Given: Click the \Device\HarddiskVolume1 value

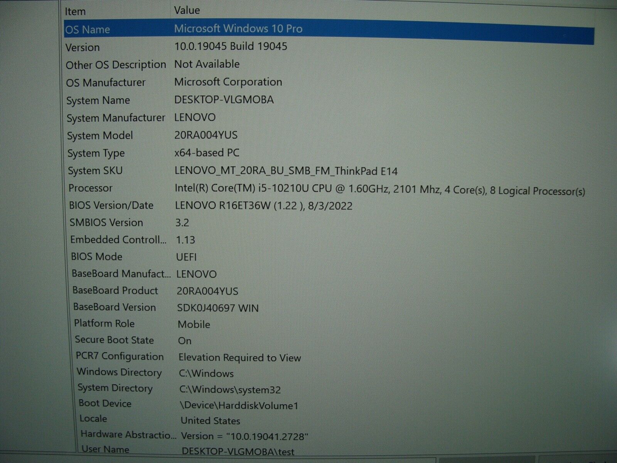Looking at the screenshot, I should coord(239,406).
